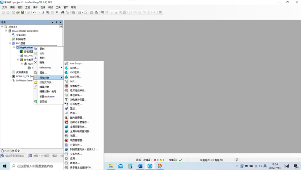301x170 pixels.
Task: Open the 在线 menu
Action: (43, 7)
